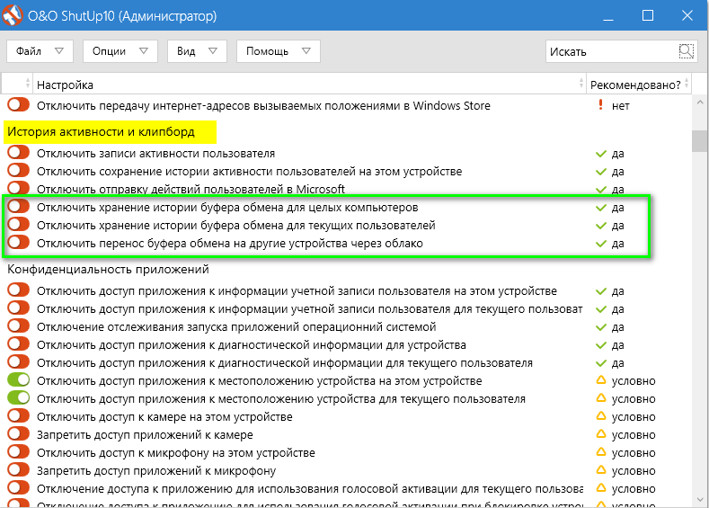Click the search magnifier icon
This screenshot has width=709, height=508.
click(686, 51)
